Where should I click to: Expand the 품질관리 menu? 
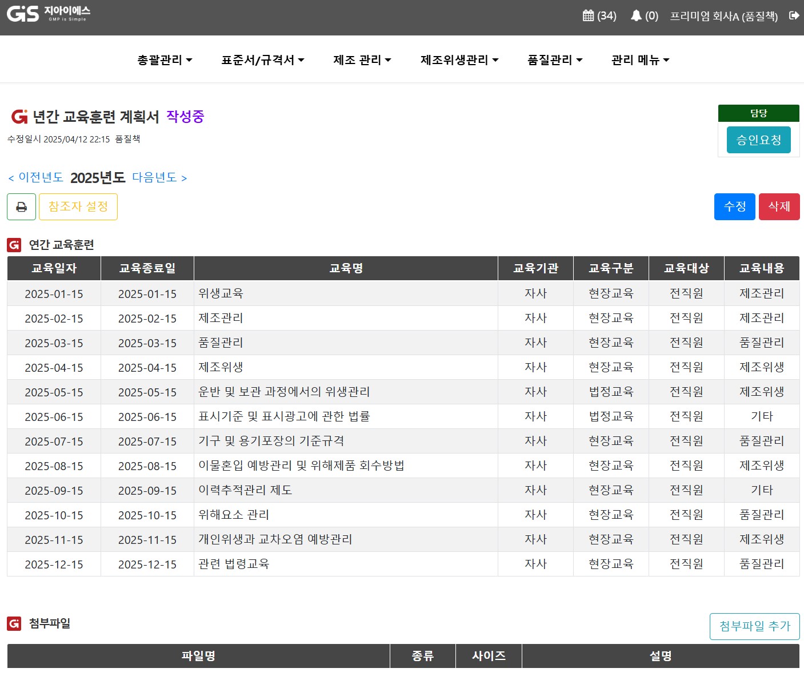point(555,60)
